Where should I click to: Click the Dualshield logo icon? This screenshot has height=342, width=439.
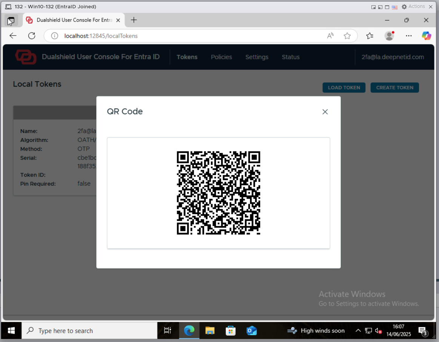(x=26, y=57)
